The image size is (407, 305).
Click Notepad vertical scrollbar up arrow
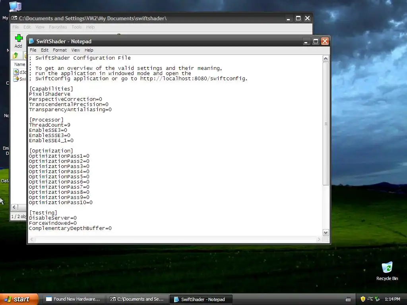326,59
